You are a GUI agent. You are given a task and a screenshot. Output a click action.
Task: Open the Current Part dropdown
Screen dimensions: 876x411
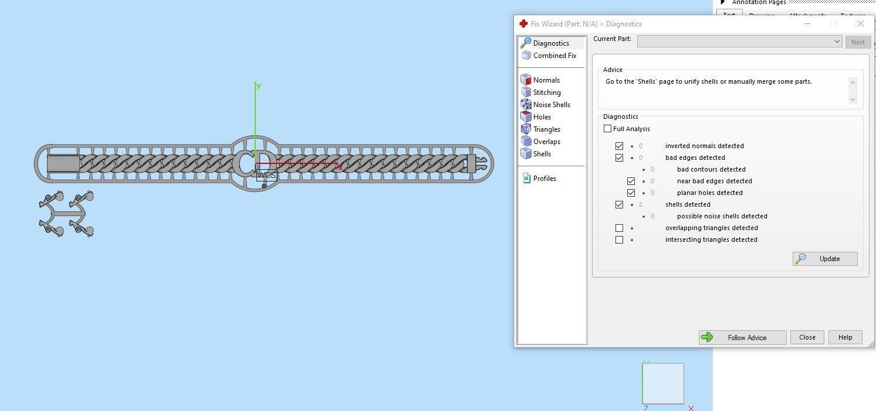[740, 42]
